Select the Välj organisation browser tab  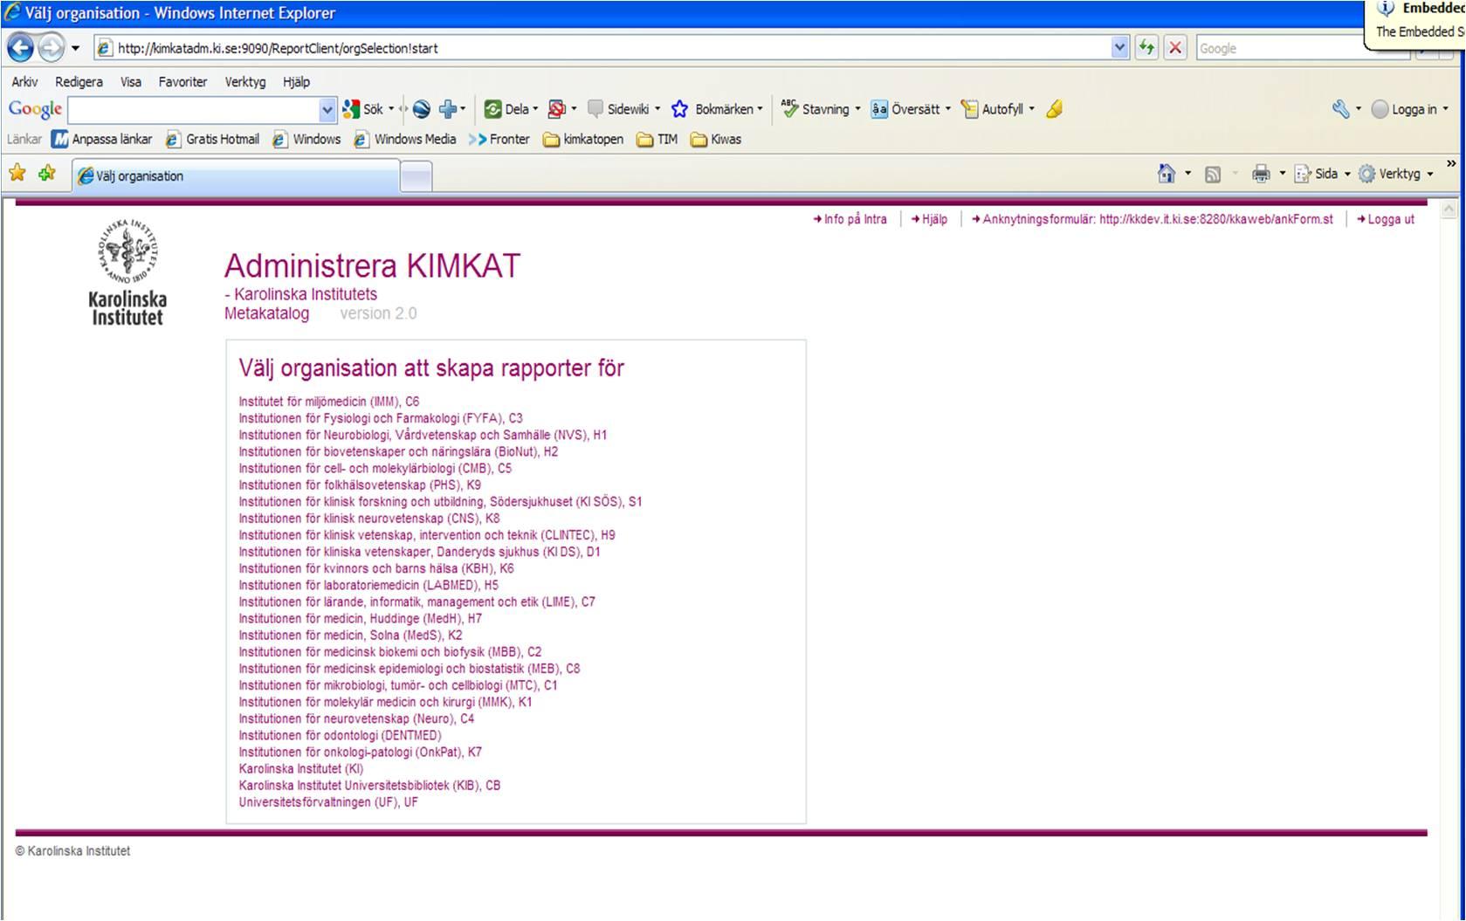coord(236,175)
